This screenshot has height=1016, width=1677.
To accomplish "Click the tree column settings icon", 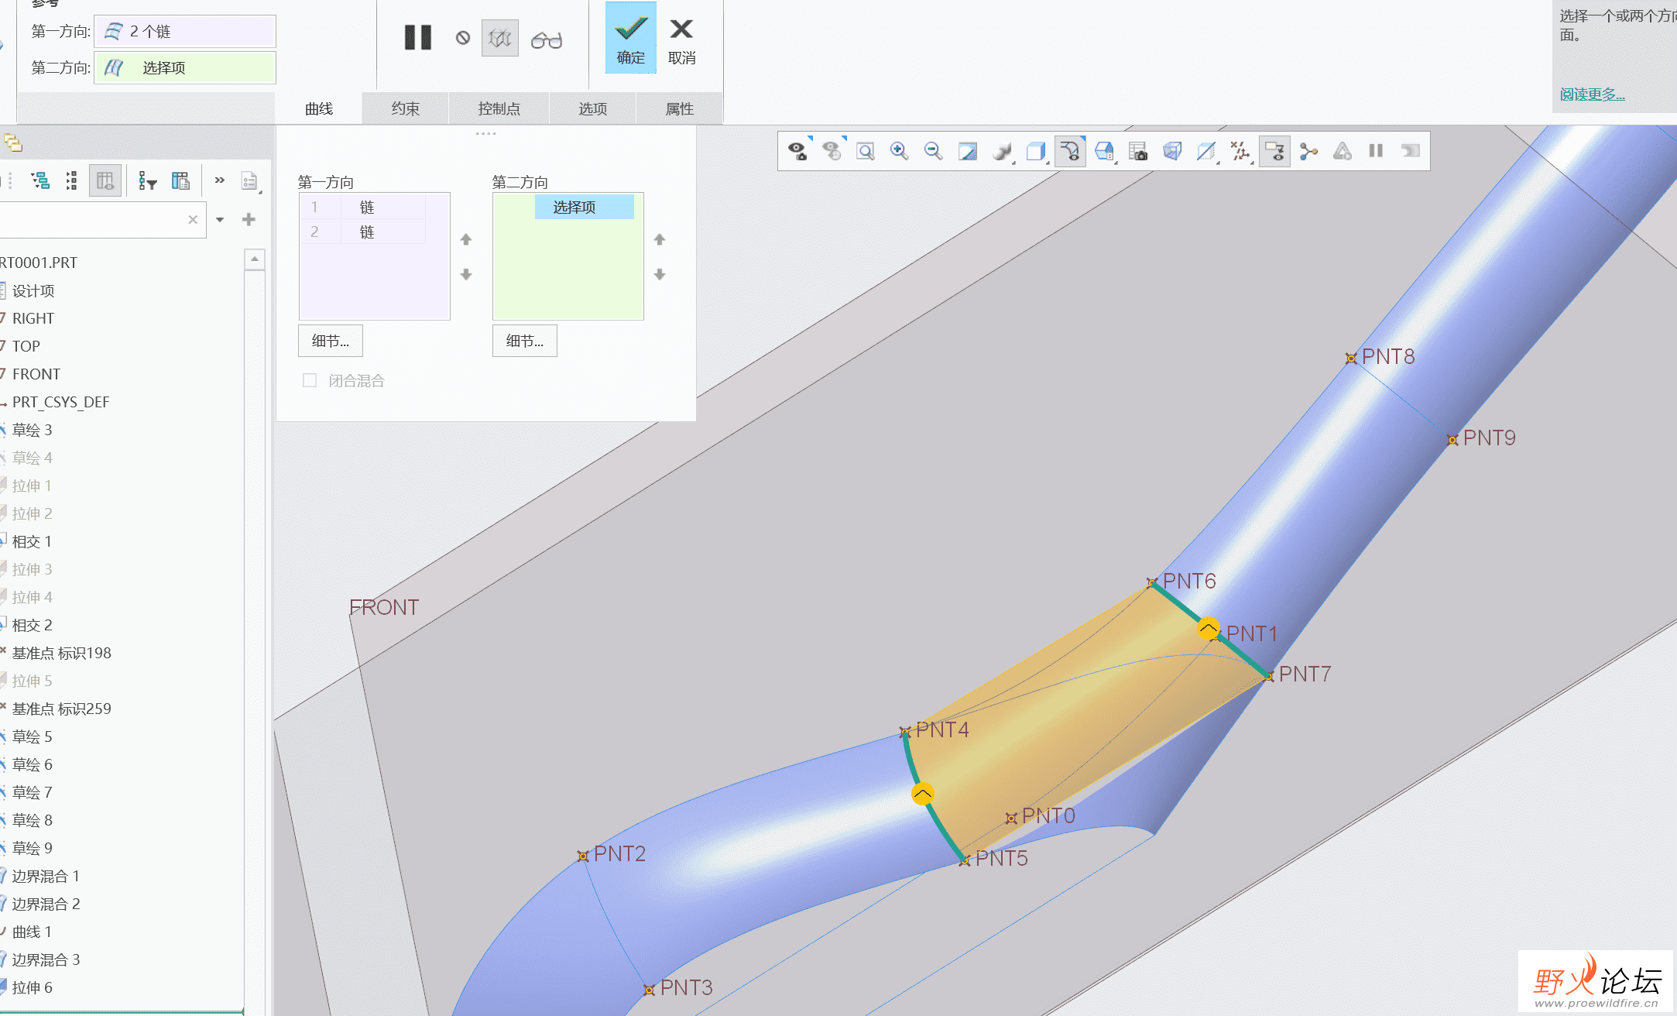I will (180, 180).
